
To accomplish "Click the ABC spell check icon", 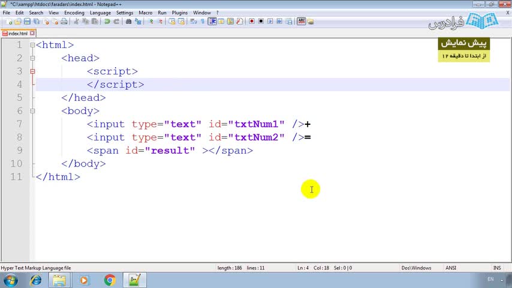I will tap(301, 22).
